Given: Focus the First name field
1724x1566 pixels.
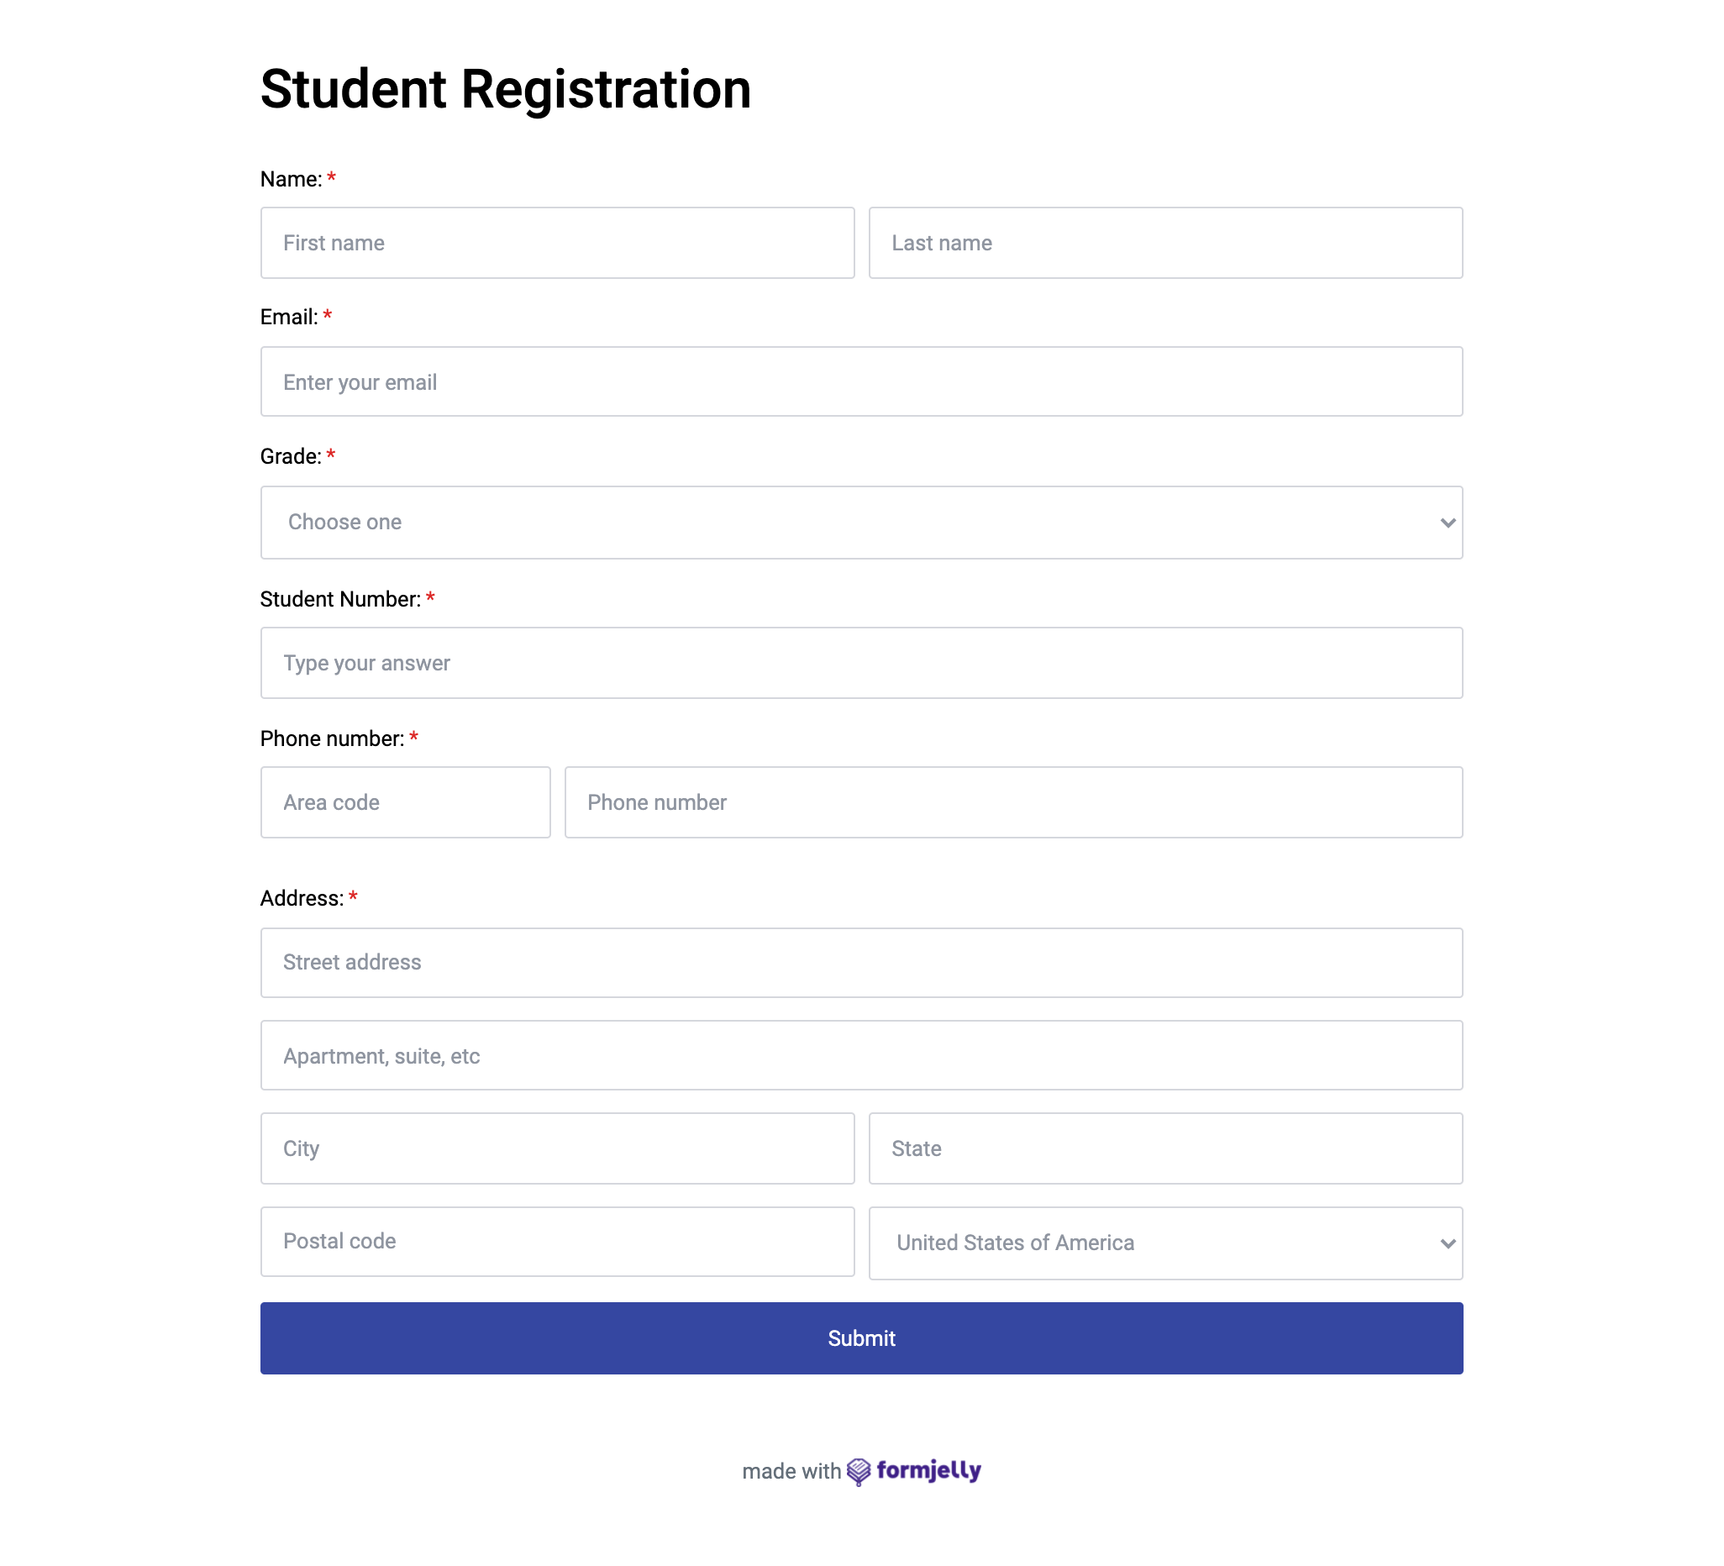Looking at the screenshot, I should point(558,243).
